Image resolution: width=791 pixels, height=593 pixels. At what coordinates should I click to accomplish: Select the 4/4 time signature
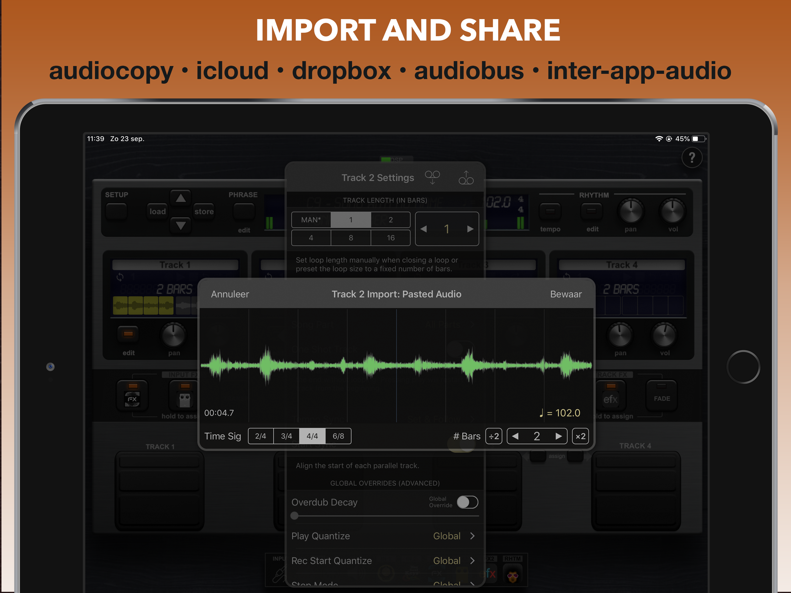312,436
